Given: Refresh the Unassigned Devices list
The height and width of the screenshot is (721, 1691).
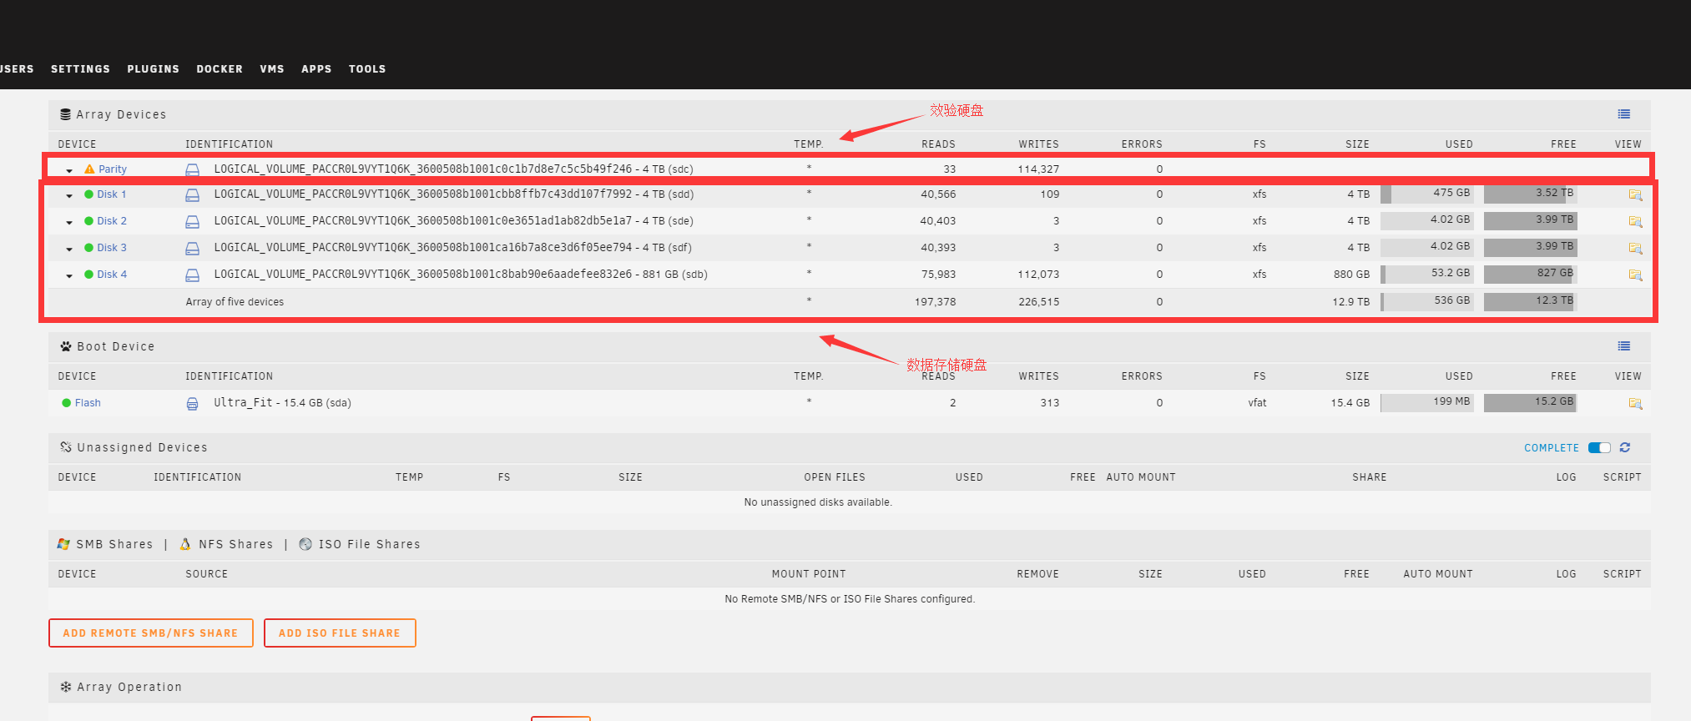Looking at the screenshot, I should pos(1624,448).
